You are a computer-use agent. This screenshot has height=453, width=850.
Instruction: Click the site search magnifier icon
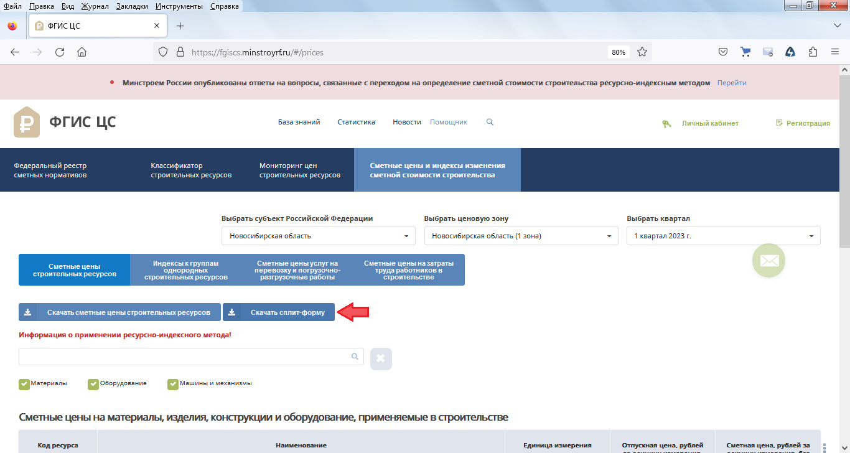[x=490, y=123]
